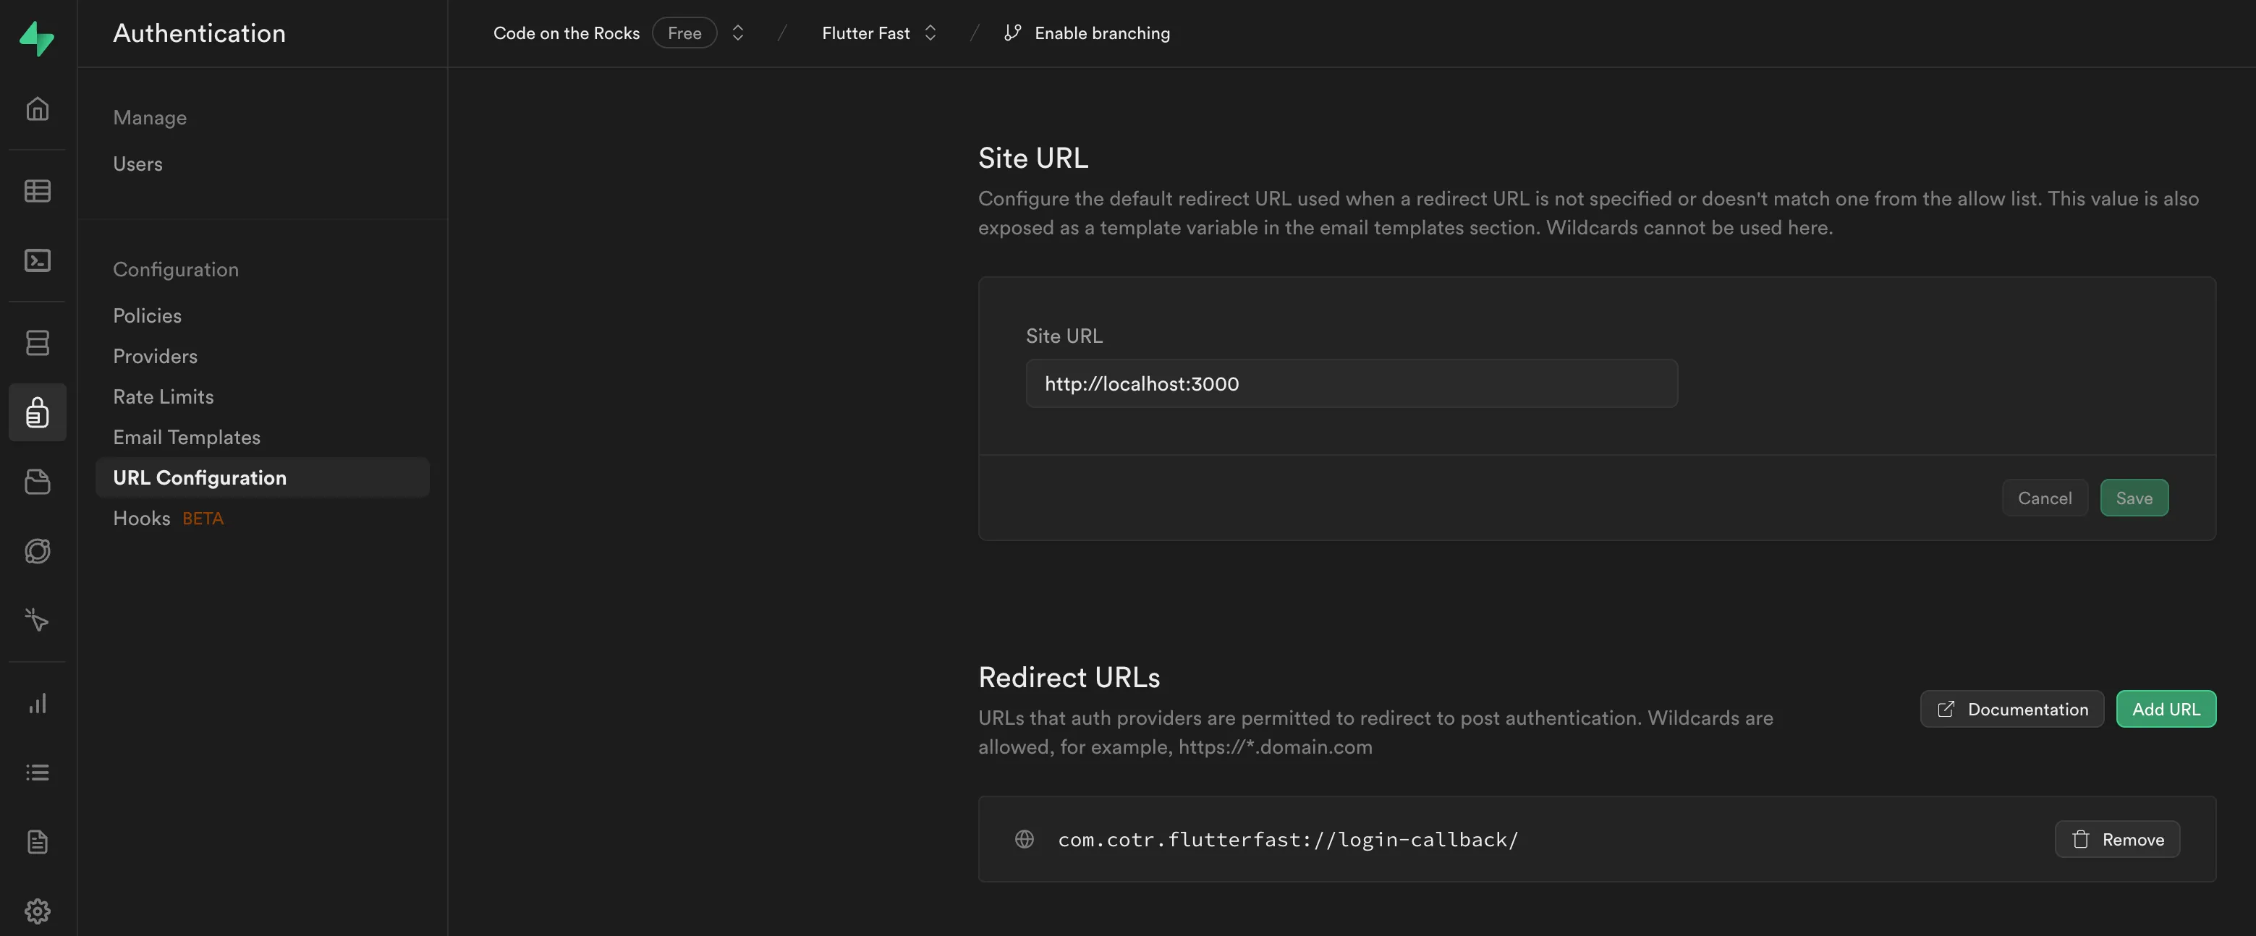Image resolution: width=2256 pixels, height=936 pixels.
Task: Select the URL Configuration menu item
Action: pos(262,477)
